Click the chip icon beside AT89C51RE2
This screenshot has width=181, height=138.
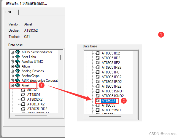coord(98,86)
